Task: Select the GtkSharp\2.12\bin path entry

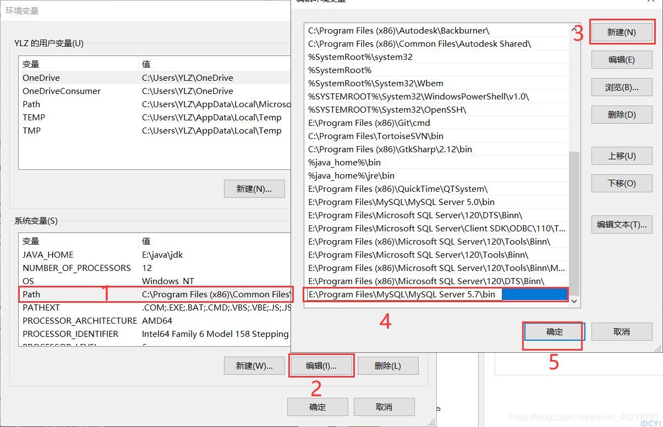Action: (437, 149)
